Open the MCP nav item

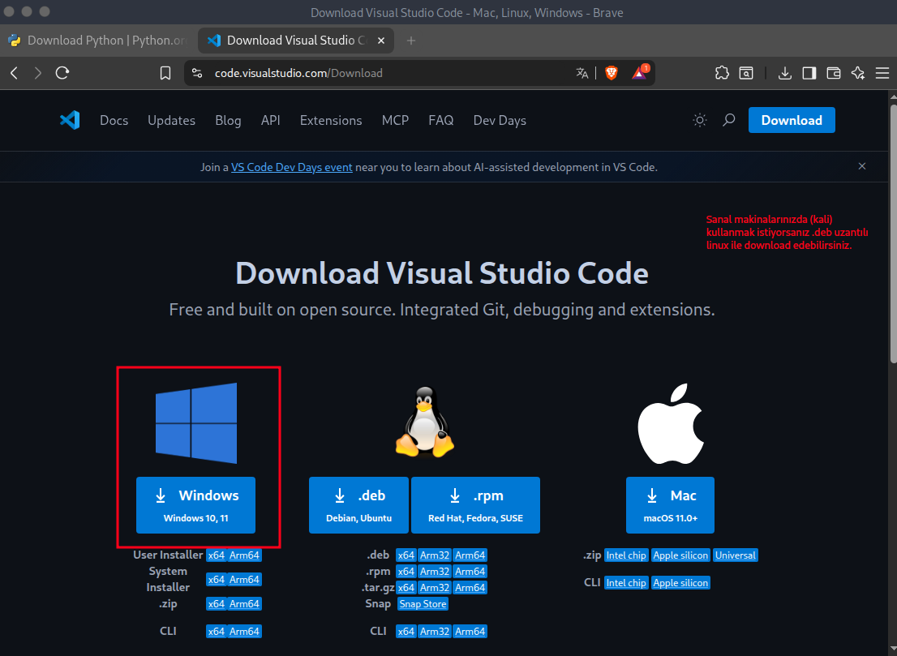[395, 121]
